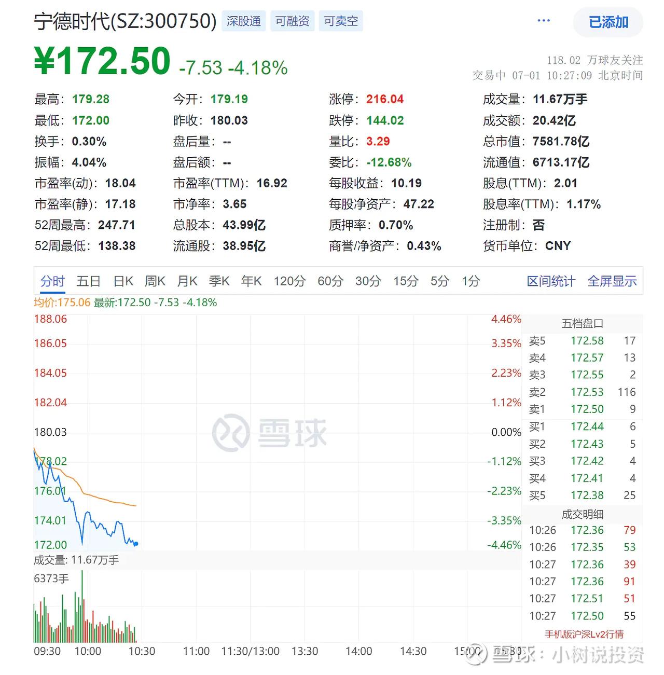Click the 买4 price 172.41

click(587, 478)
